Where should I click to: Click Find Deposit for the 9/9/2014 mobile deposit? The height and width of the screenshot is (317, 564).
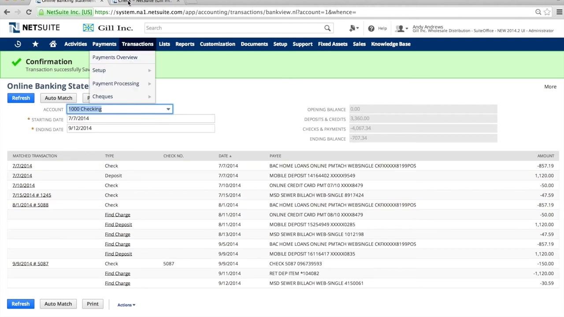pyautogui.click(x=119, y=254)
